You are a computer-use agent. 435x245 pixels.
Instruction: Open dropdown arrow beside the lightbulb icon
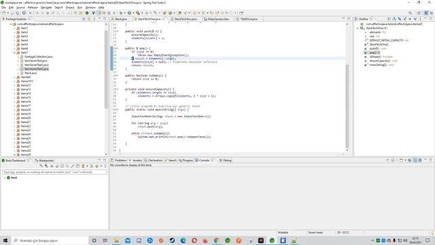point(87,166)
